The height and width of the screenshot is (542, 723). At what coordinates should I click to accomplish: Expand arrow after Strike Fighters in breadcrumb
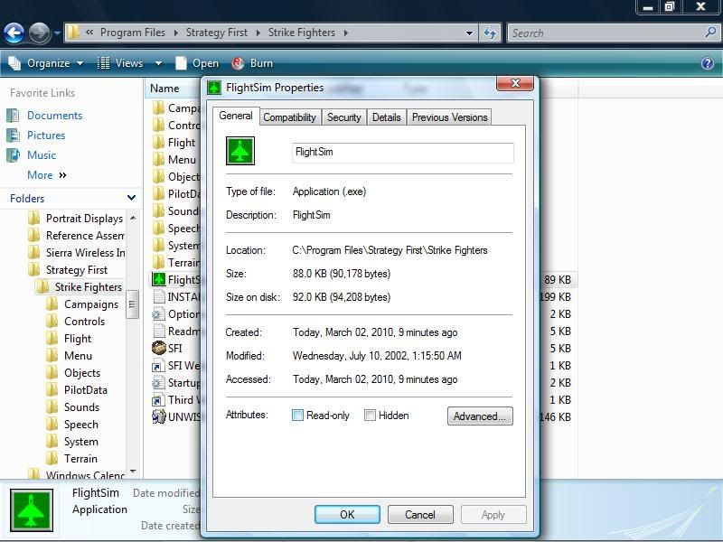[x=345, y=33]
